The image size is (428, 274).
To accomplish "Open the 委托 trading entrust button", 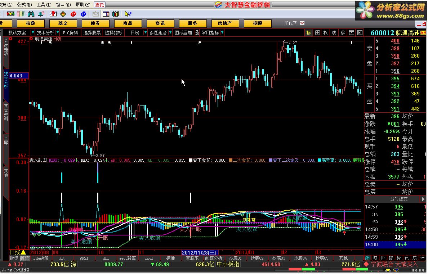I will pyautogui.click(x=99, y=5).
